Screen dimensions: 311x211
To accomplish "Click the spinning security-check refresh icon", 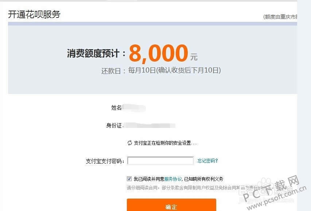I will (x=130, y=143).
